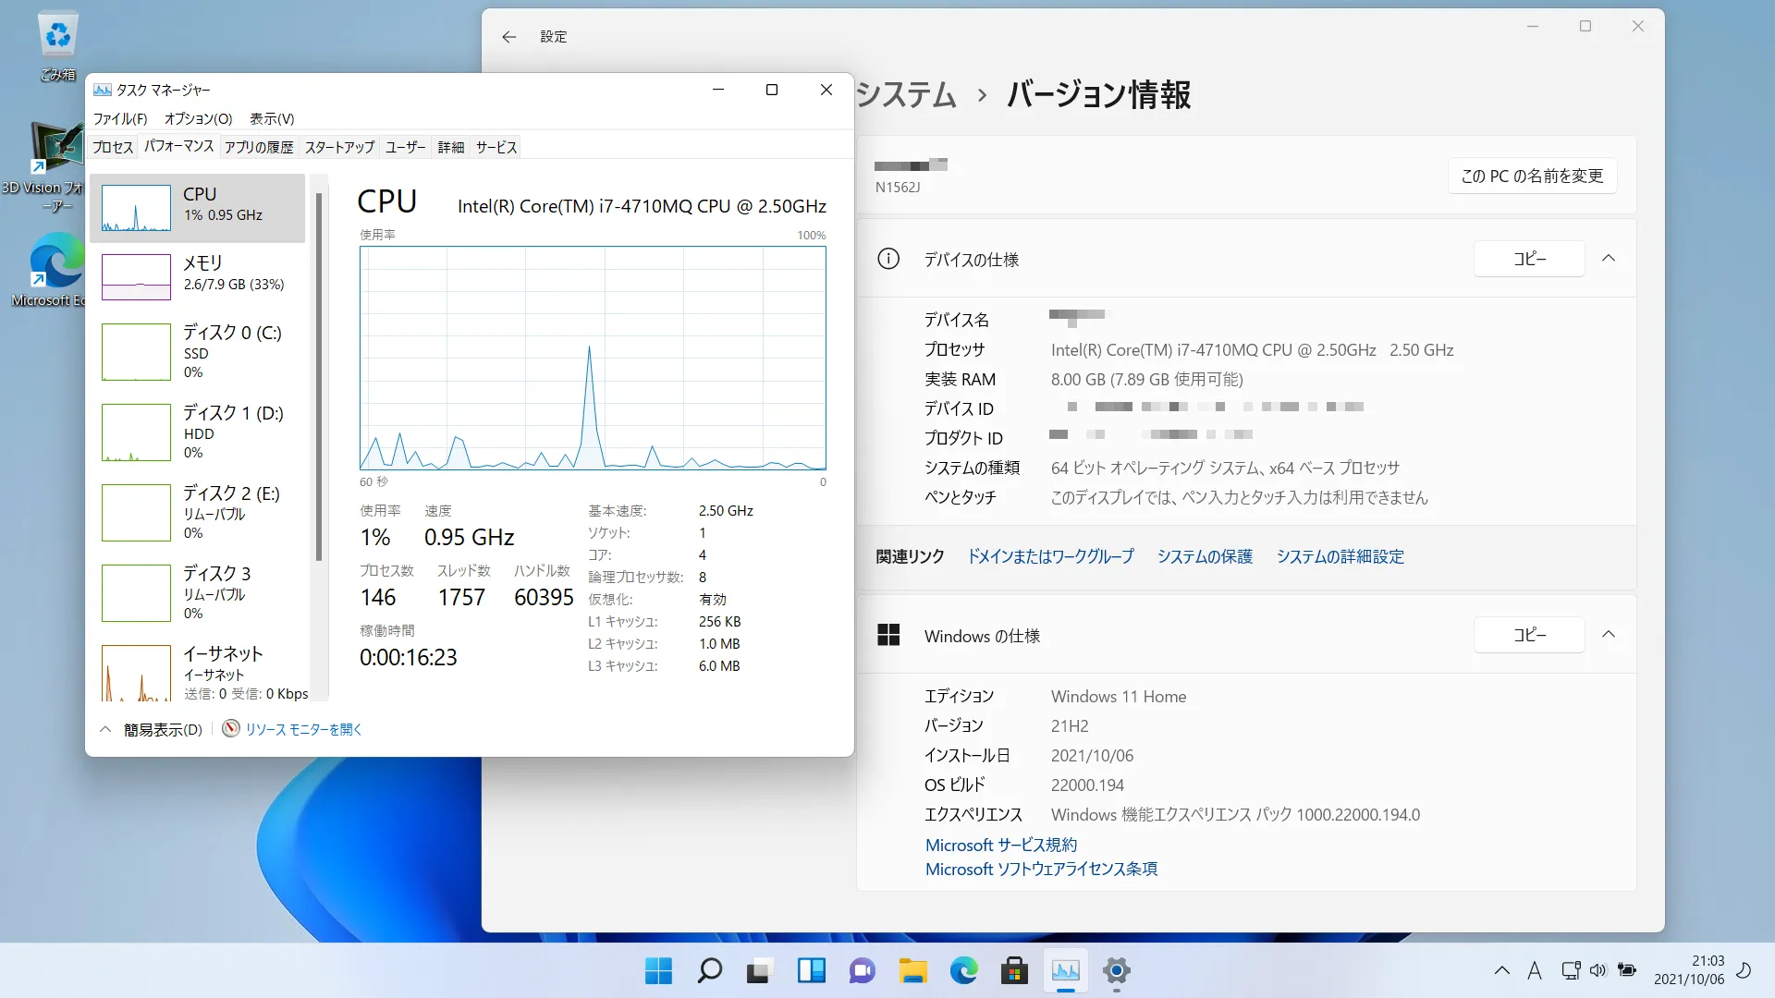
Task: Open Advanced system settings link
Action: 1340,556
